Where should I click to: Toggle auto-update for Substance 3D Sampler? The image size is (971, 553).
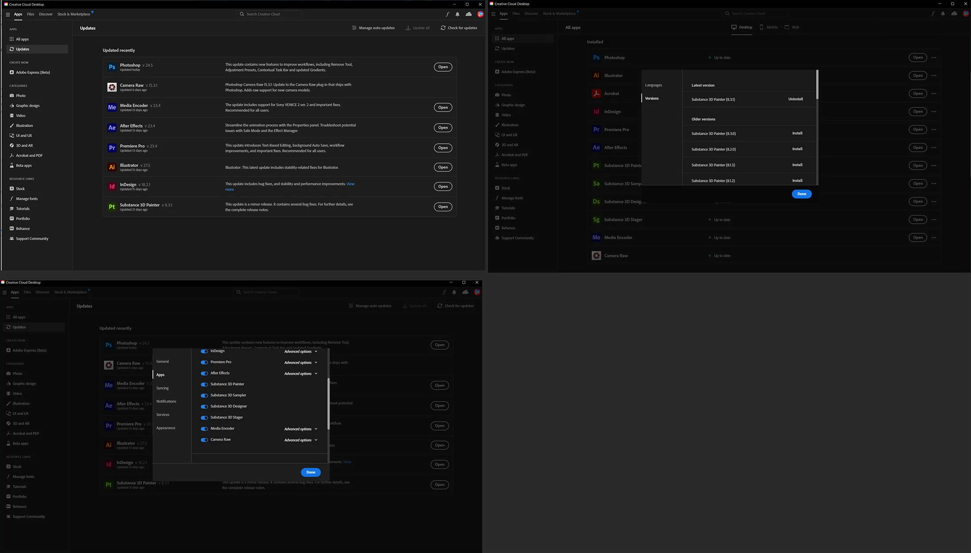(204, 396)
